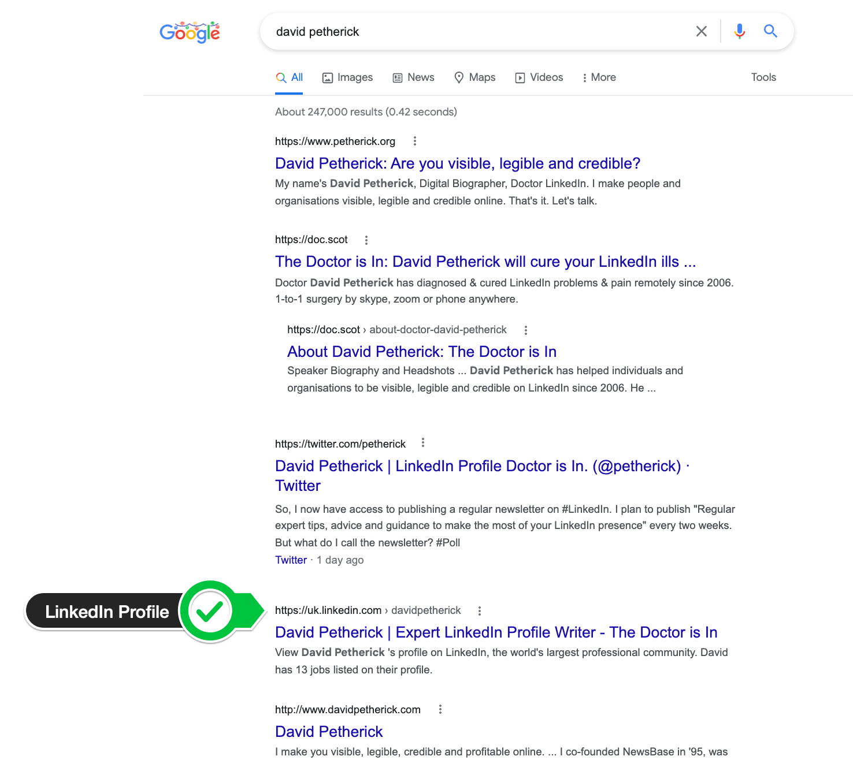Click the http://www.davidpetherick.com URL text
The height and width of the screenshot is (760, 853).
348,710
